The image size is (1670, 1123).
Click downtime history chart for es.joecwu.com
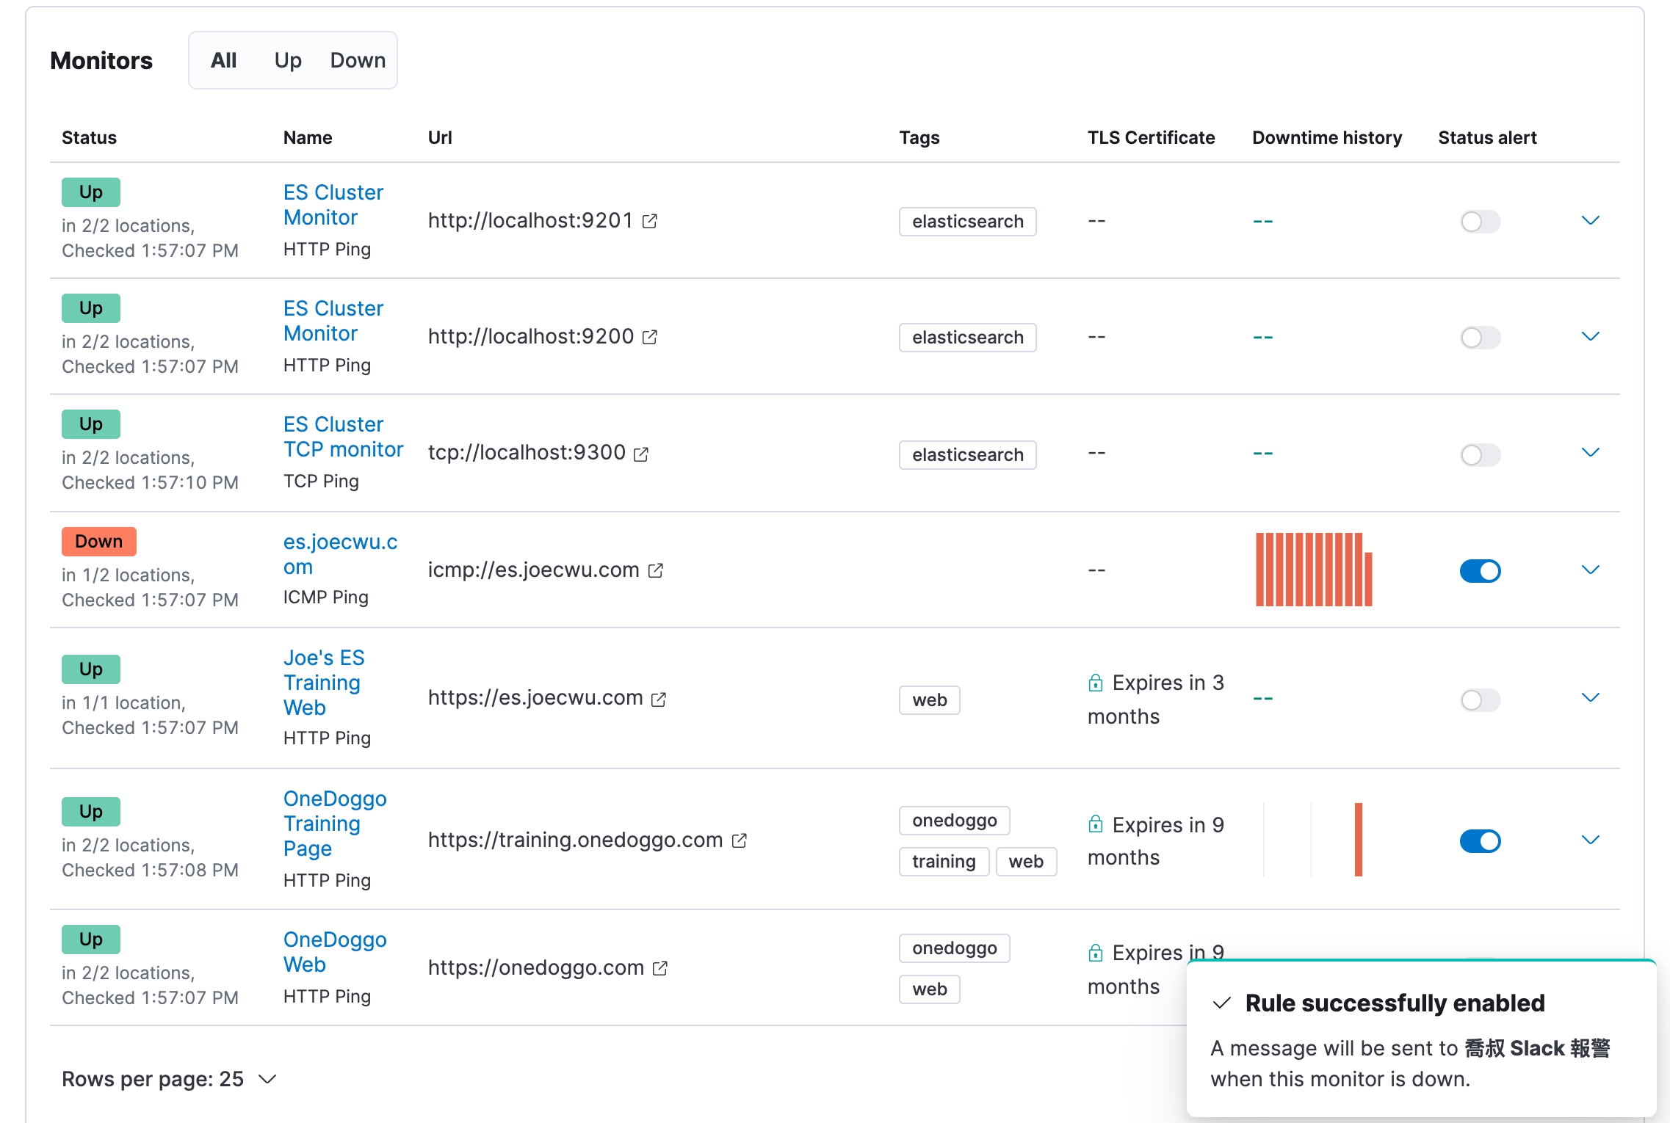(1314, 570)
